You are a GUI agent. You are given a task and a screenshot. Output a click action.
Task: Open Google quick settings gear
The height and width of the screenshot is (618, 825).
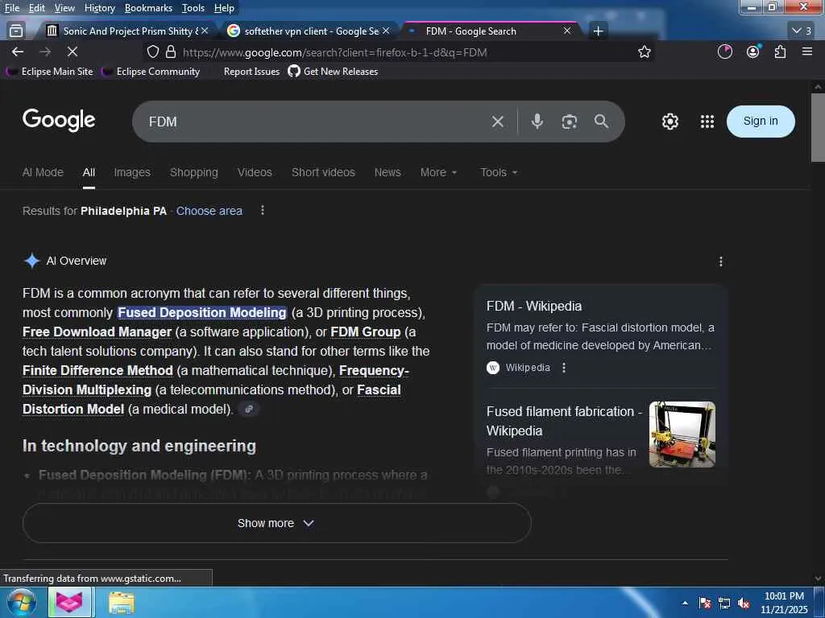tap(670, 122)
